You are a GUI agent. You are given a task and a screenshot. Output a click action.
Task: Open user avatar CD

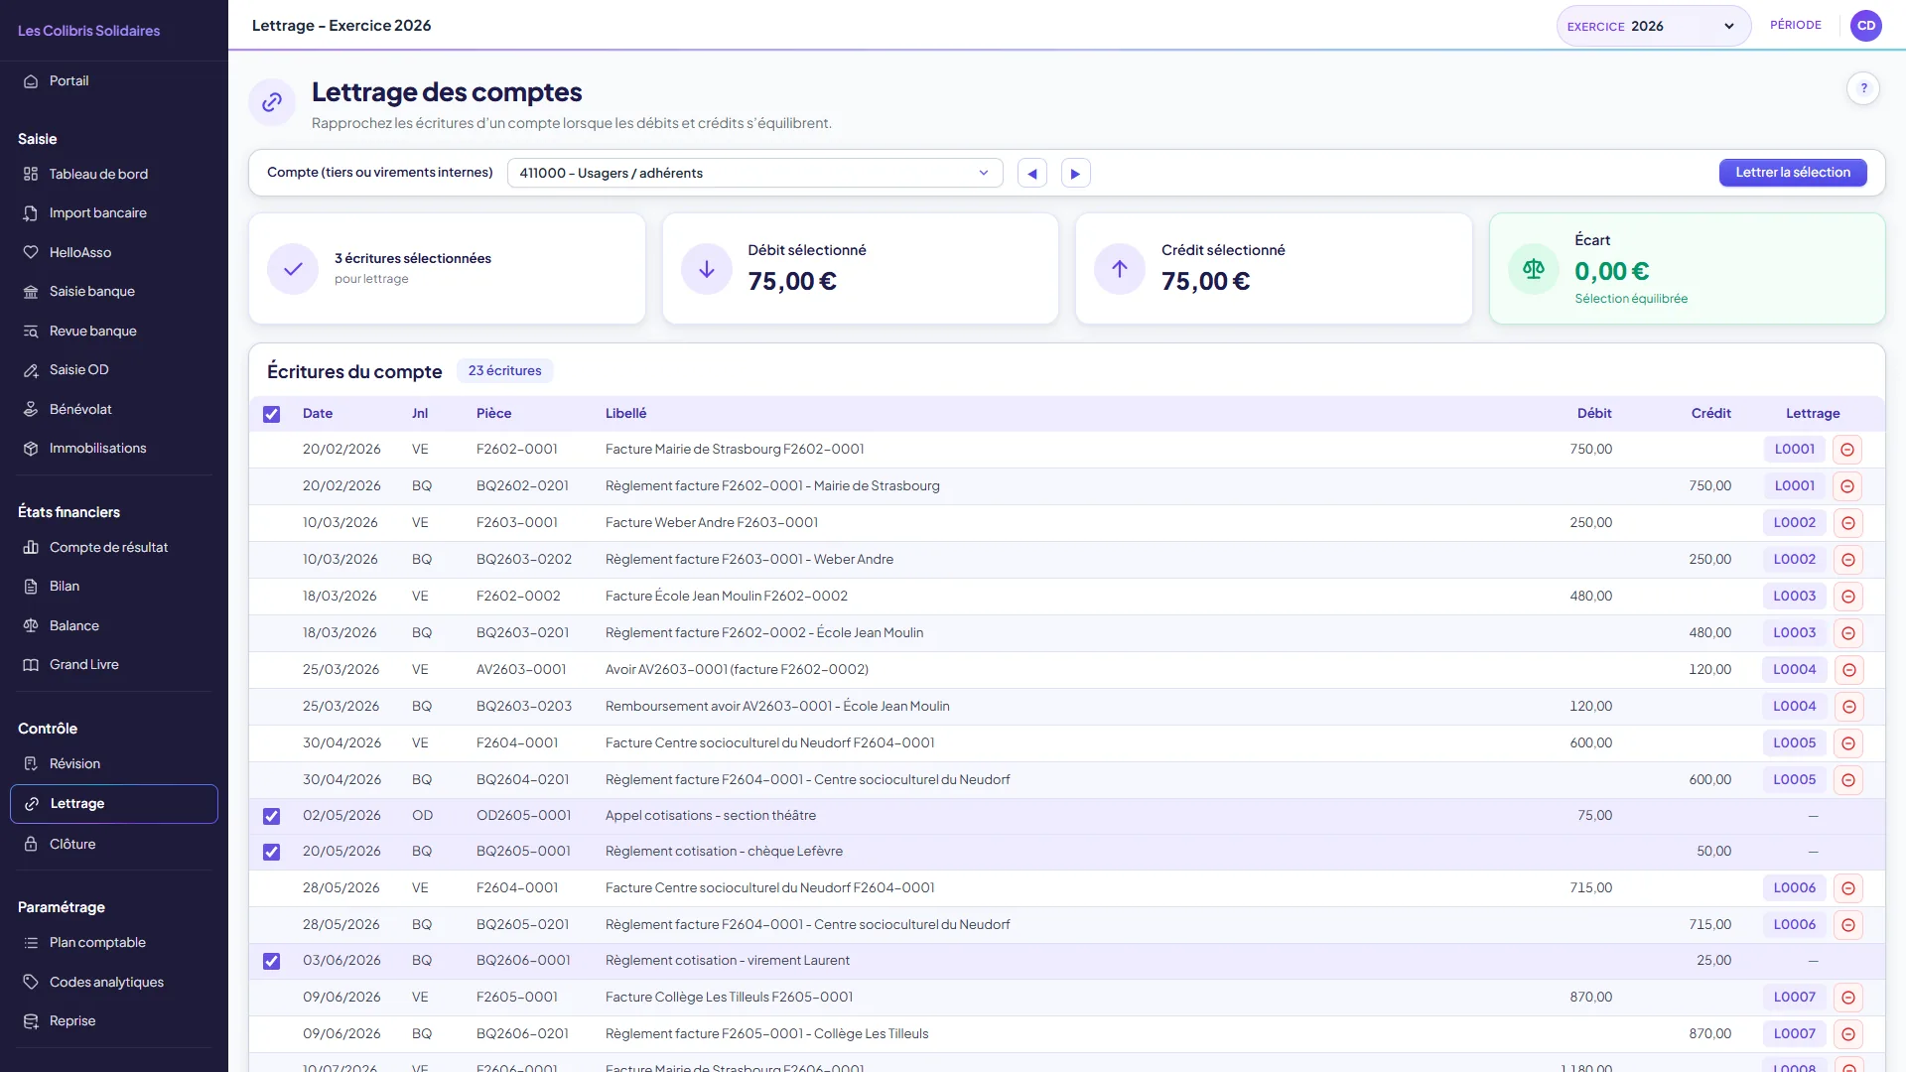coord(1866,26)
